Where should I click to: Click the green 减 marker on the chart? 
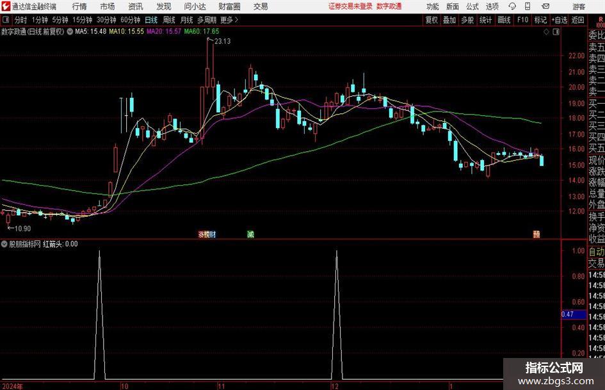pos(250,234)
